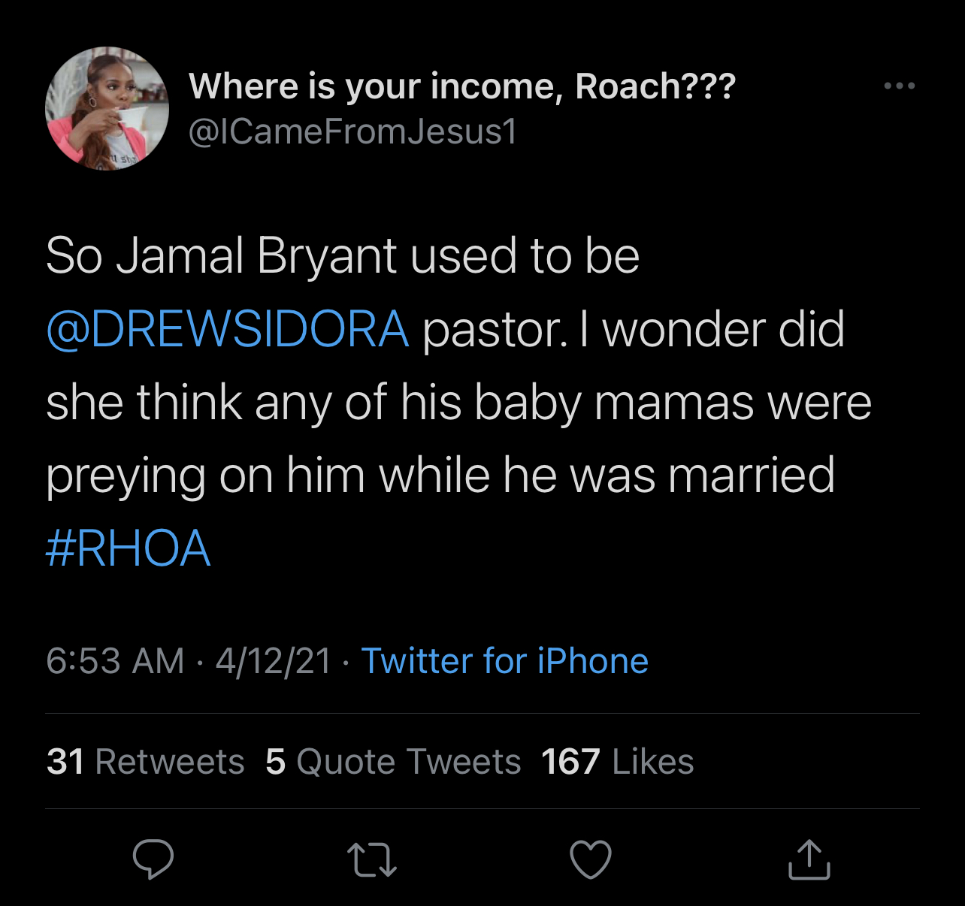Open the @DREWSIDORA mention
Image resolution: width=965 pixels, height=906 pixels.
point(228,329)
